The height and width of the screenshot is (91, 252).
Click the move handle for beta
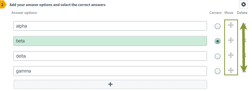click(x=231, y=40)
